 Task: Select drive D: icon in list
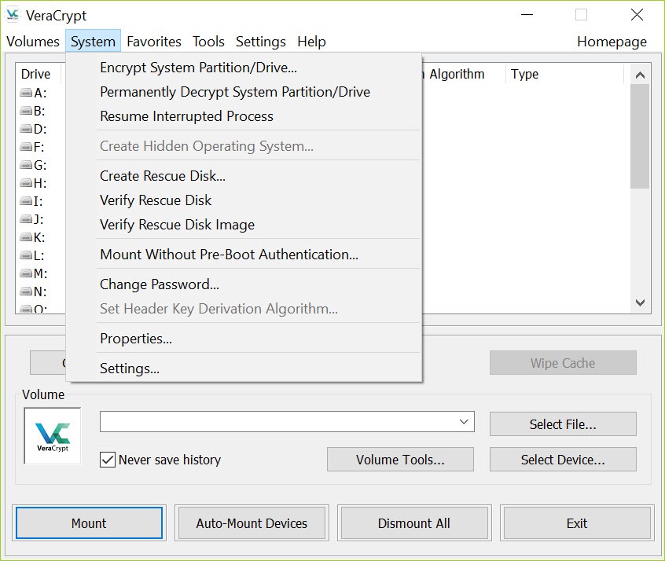point(26,129)
